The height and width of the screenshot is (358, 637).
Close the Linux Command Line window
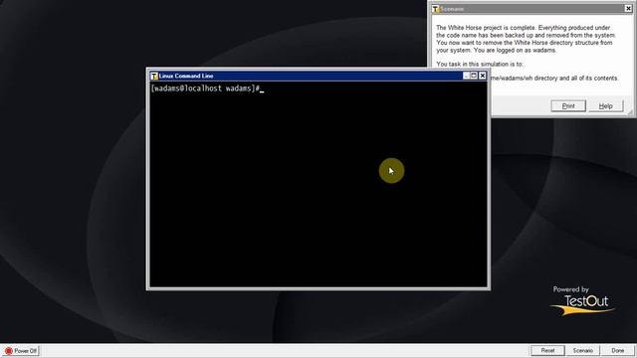click(x=482, y=76)
